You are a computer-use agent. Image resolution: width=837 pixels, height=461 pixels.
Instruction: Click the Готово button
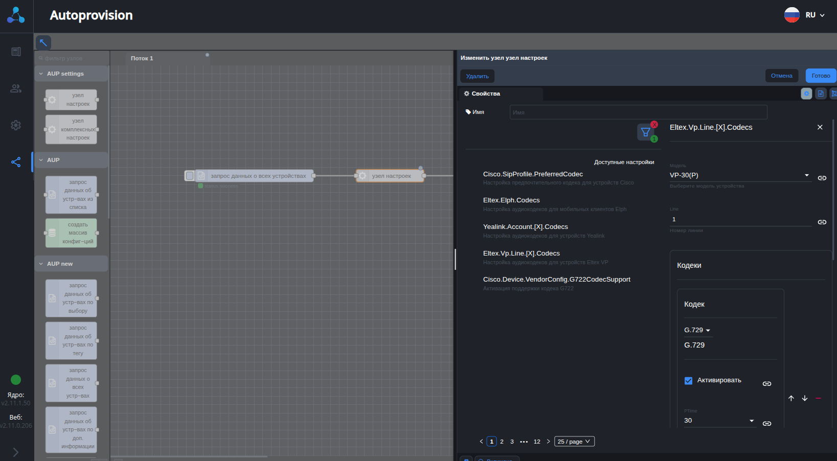[x=821, y=76]
